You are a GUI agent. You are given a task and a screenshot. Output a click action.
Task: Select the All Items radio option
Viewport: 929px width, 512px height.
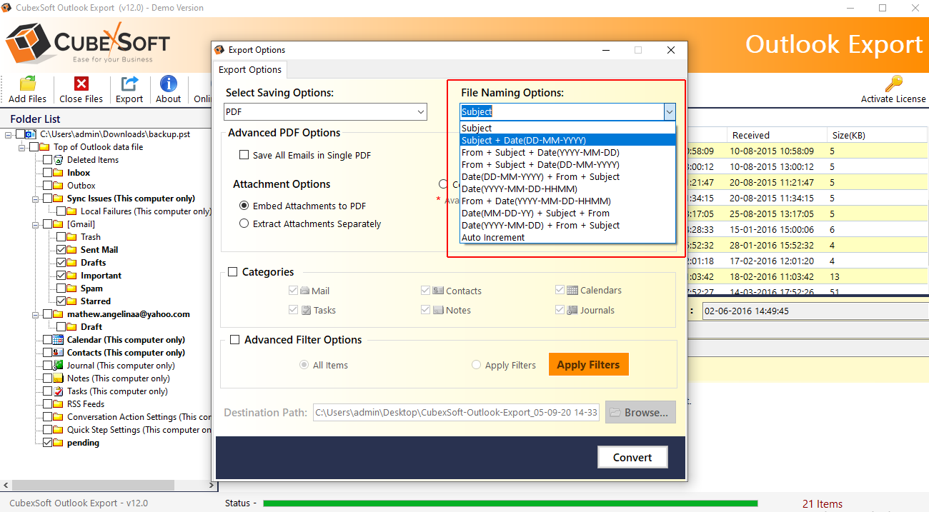[304, 365]
